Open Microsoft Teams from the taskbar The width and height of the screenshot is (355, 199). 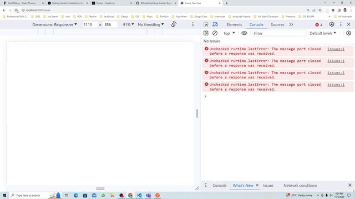[148, 195]
